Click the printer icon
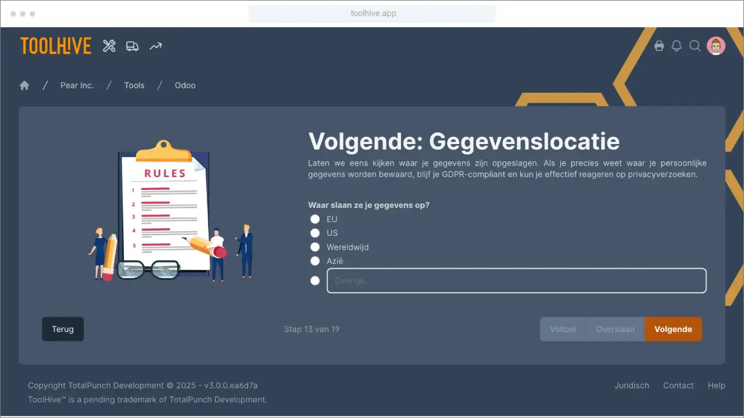This screenshot has width=744, height=418. (x=659, y=45)
